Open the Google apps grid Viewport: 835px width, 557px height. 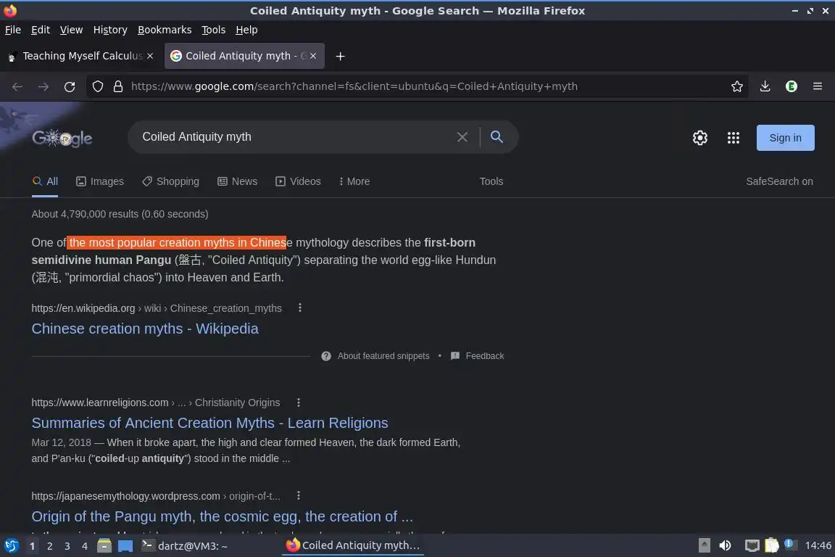[734, 138]
